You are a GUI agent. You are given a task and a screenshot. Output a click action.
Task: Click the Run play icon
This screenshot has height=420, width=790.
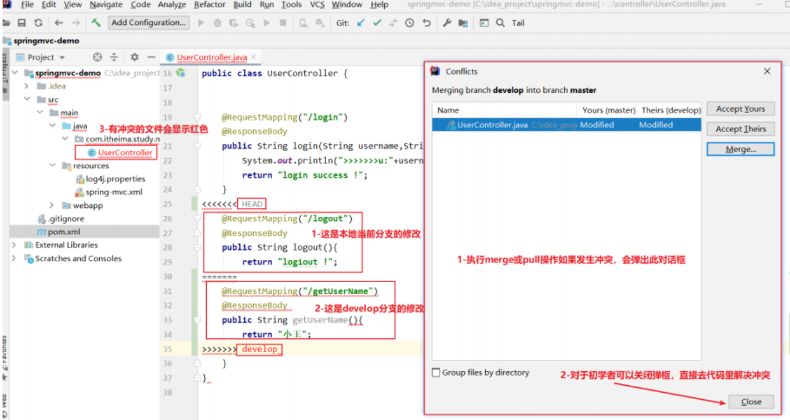[x=201, y=23]
